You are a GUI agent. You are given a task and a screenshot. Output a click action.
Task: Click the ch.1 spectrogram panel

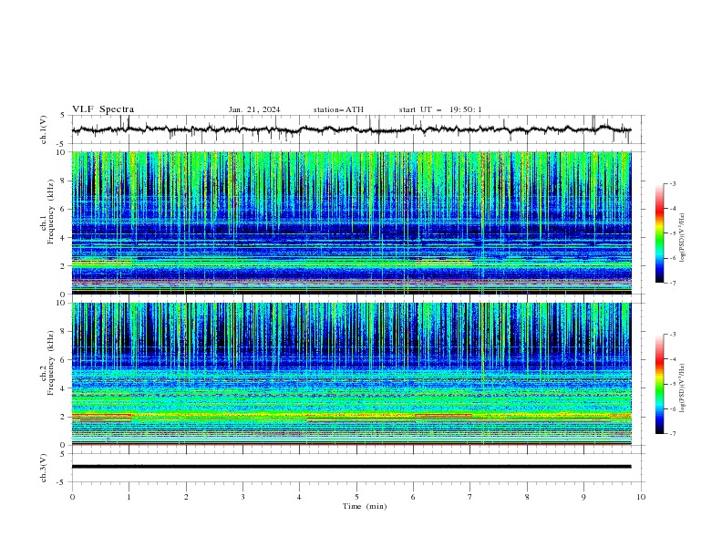click(351, 222)
